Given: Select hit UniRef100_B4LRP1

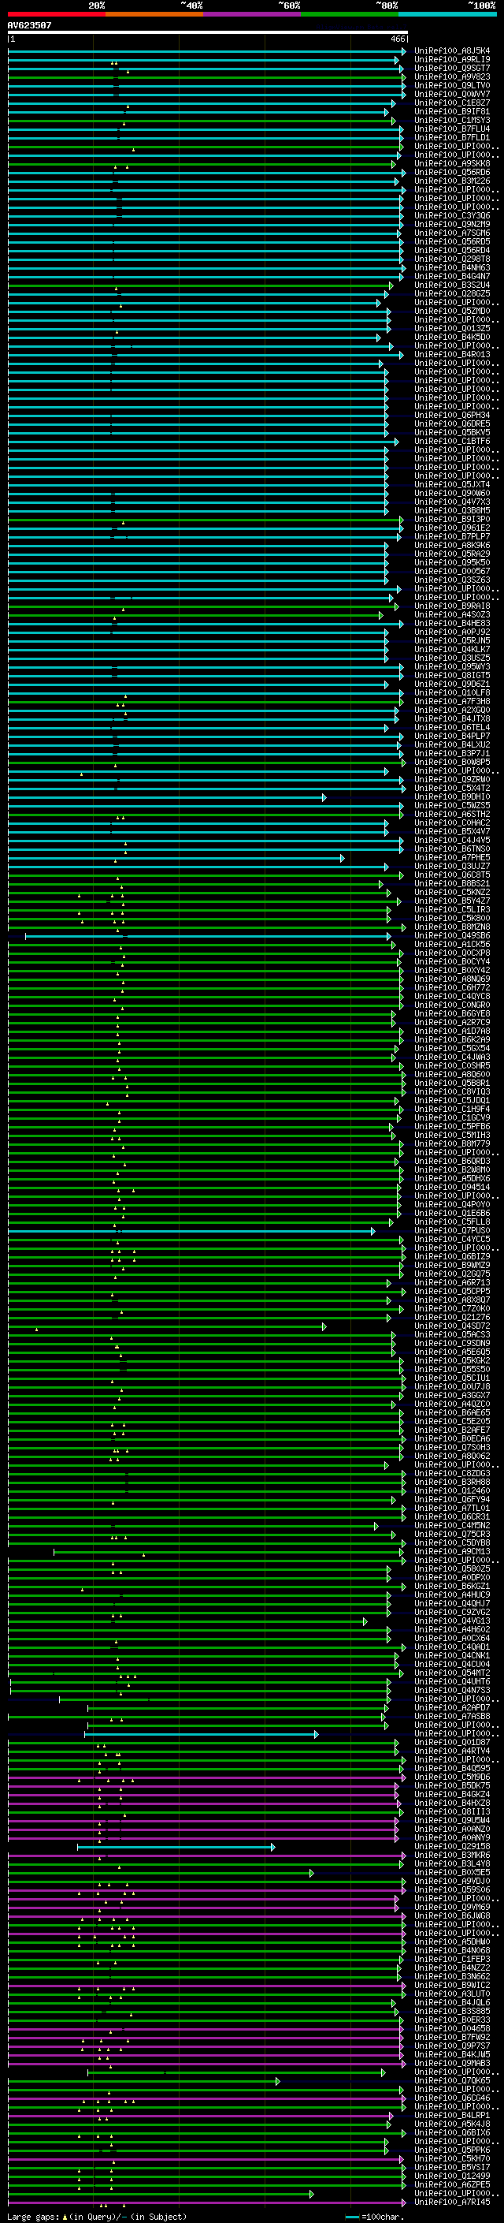Looking at the screenshot, I should [x=452, y=2115].
